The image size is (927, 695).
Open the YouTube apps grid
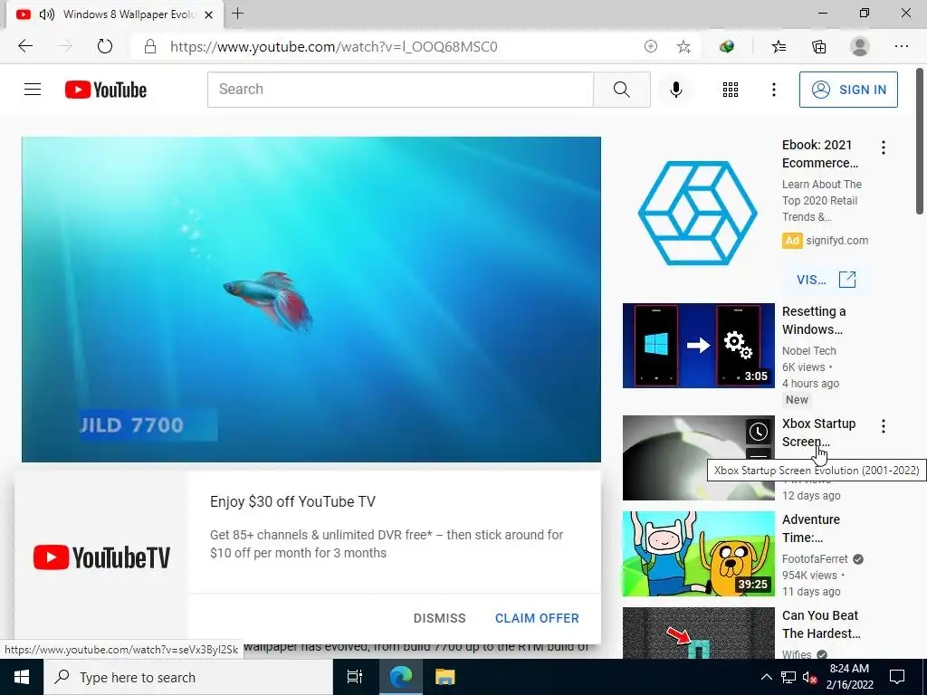tap(731, 90)
